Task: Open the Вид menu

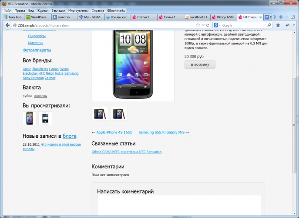Action: point(31,10)
